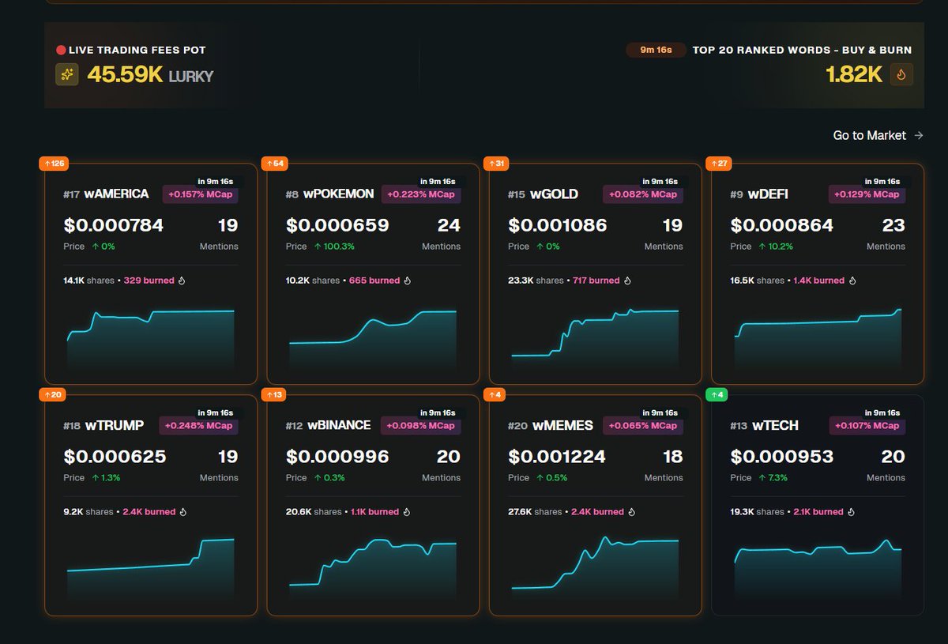This screenshot has height=644, width=948.
Task: Click wPOKEMON's 100.3% price change
Action: pos(334,247)
